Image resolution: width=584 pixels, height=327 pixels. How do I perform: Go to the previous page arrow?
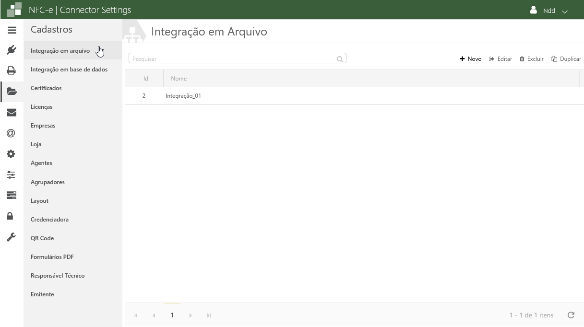[x=154, y=315]
